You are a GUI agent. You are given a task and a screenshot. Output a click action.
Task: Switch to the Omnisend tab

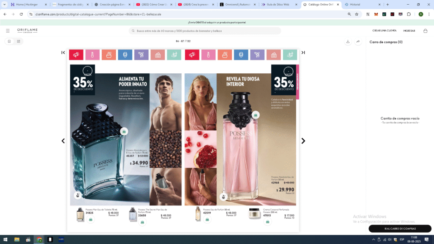(237, 4)
